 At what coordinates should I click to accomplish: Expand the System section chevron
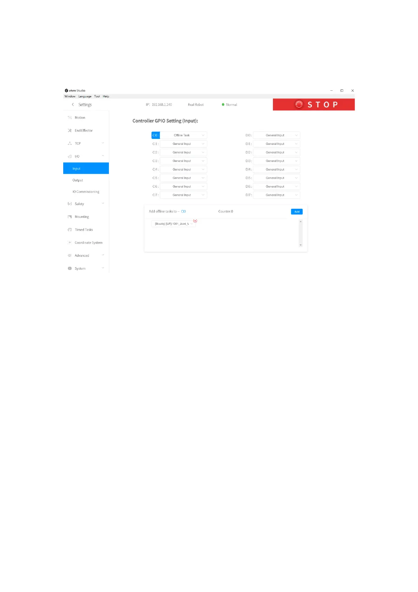[x=103, y=268]
